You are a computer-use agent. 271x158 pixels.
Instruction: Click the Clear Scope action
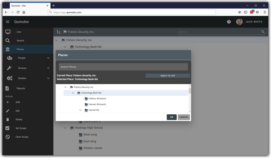pos(22,137)
